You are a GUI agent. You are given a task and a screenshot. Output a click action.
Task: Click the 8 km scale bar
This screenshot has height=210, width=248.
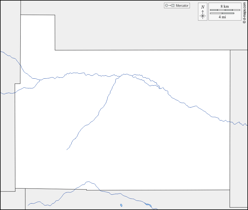pos(225,10)
